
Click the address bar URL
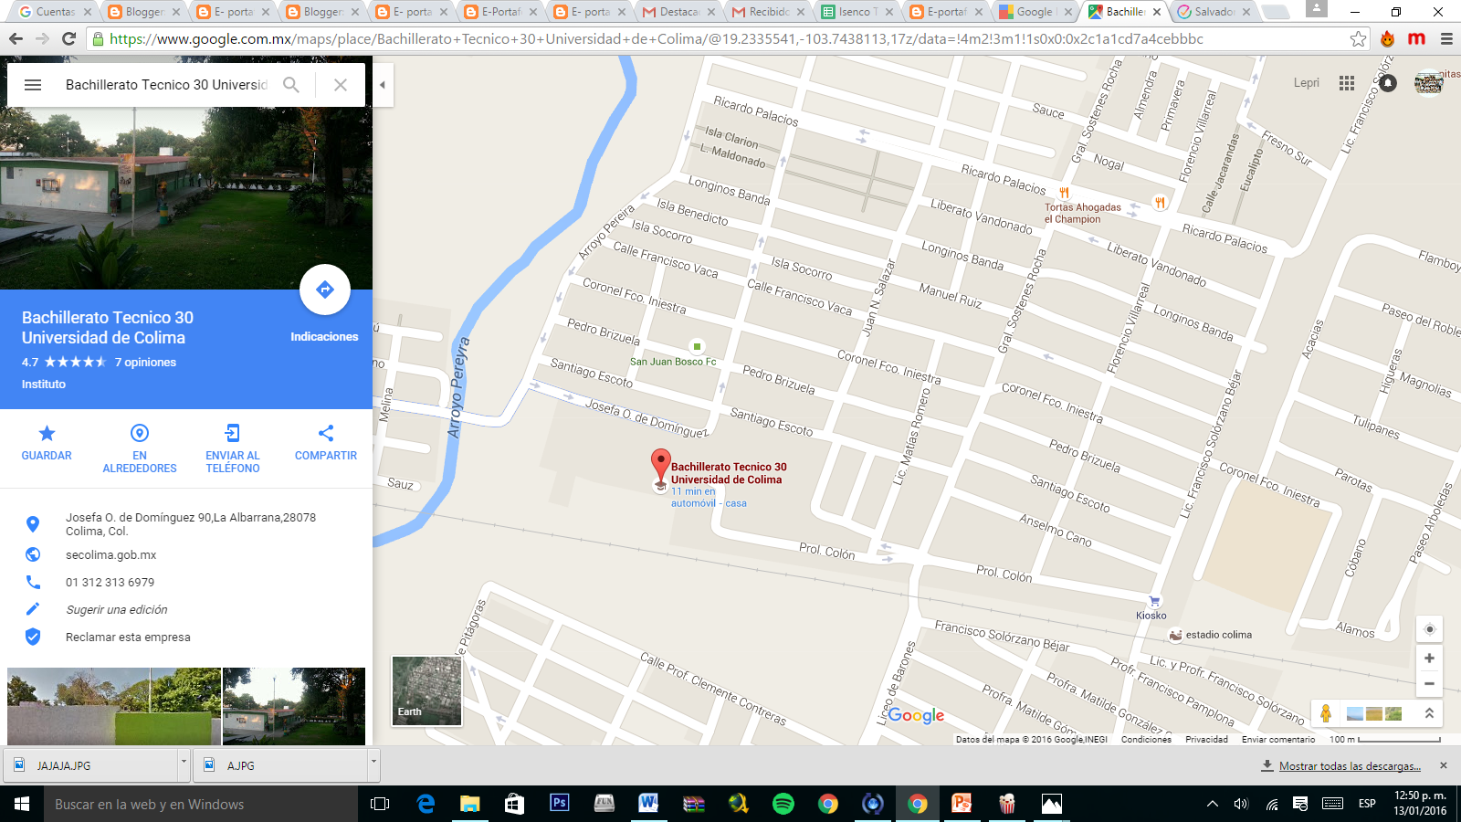(x=656, y=39)
